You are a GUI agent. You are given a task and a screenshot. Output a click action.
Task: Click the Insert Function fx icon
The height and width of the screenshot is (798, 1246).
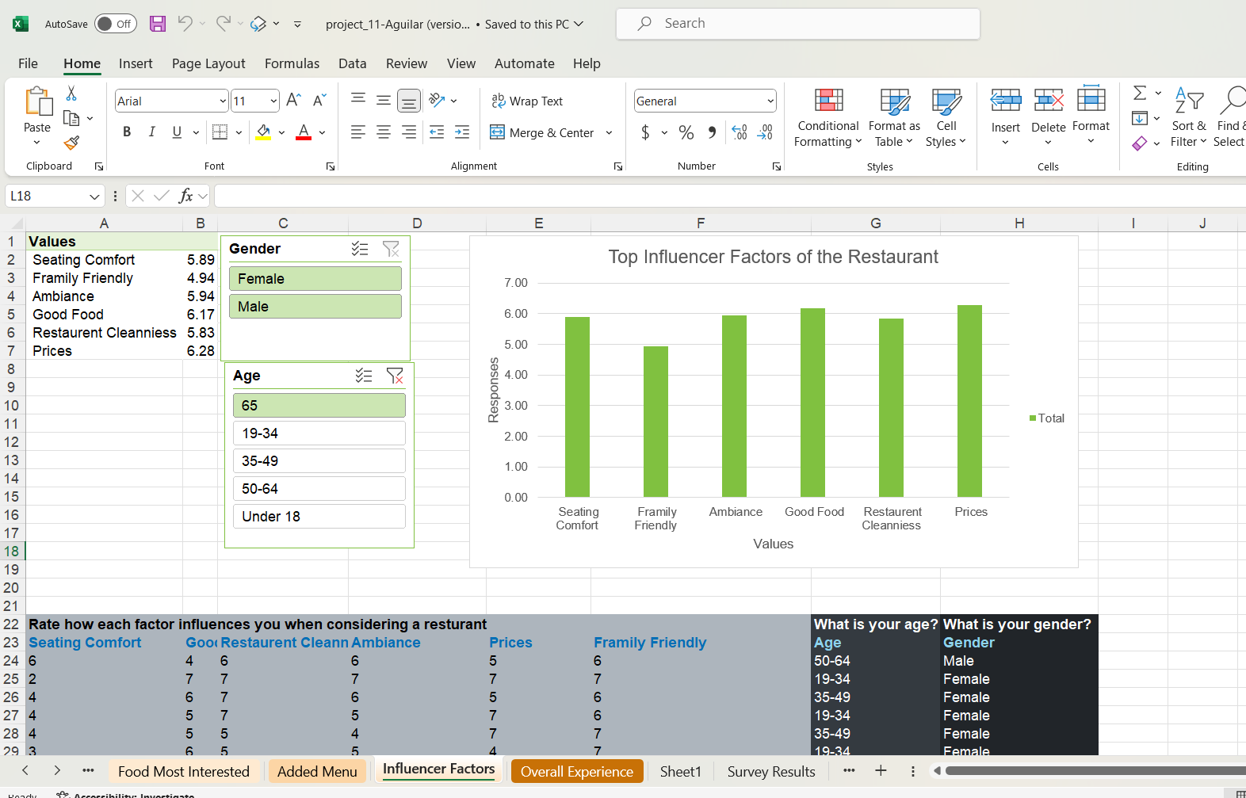point(185,196)
